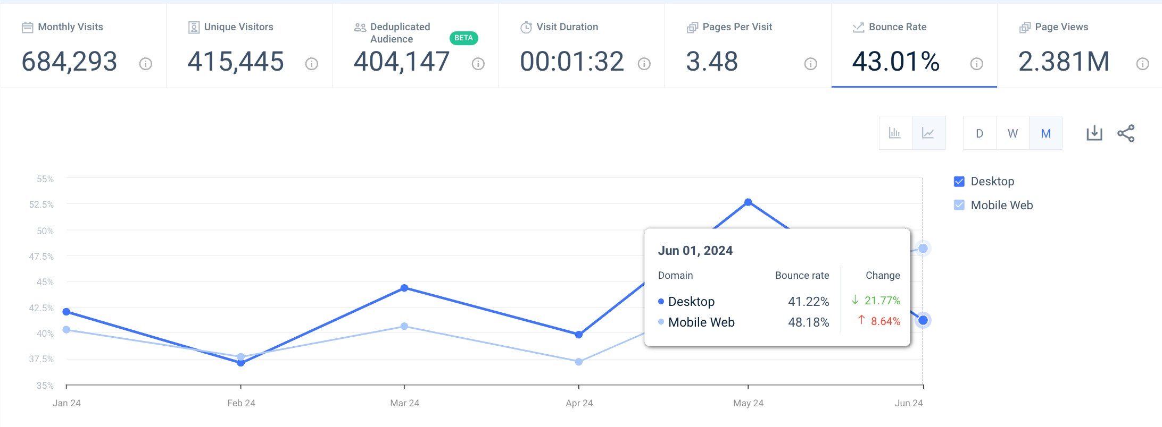Select weekly (W) granularity

pos(1012,133)
